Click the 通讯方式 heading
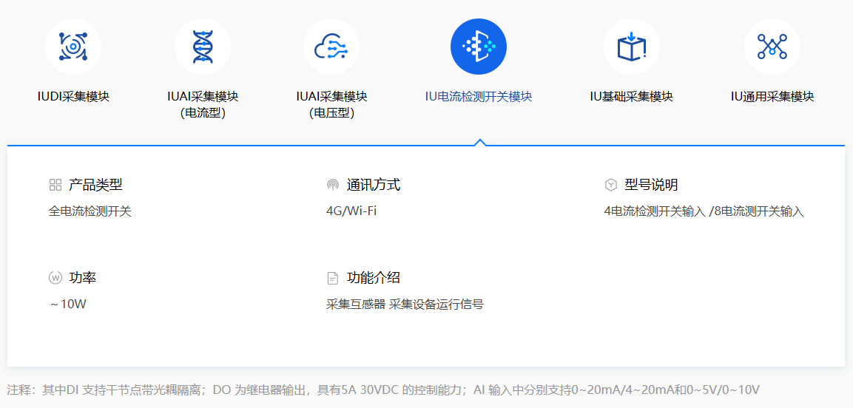This screenshot has width=853, height=408. click(373, 185)
